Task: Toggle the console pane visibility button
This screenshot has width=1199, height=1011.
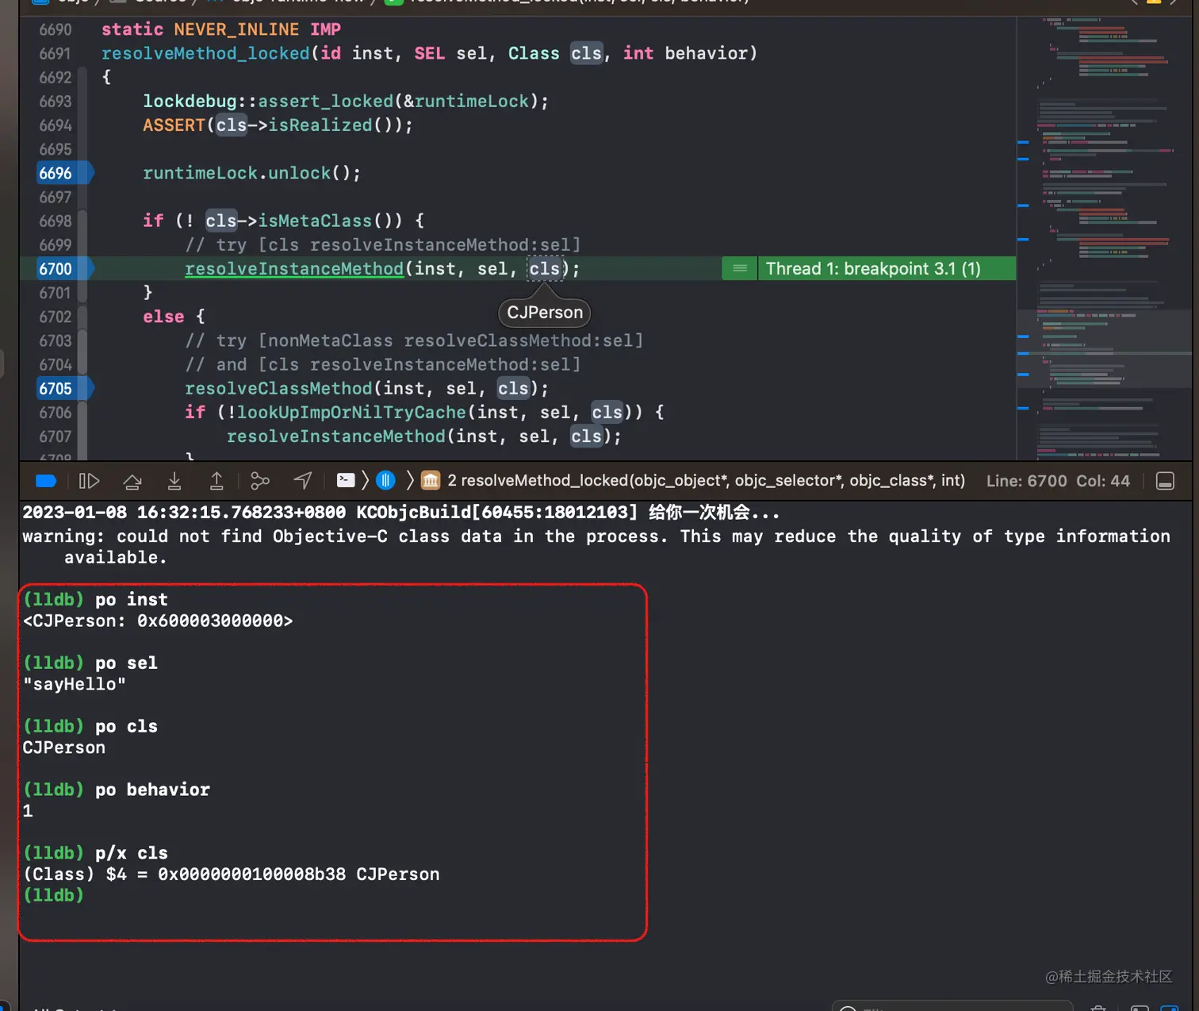Action: (1165, 481)
